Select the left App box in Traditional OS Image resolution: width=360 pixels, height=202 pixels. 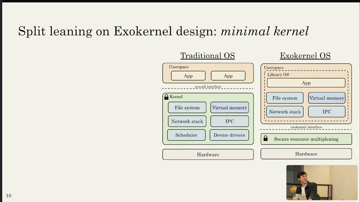[x=188, y=76]
